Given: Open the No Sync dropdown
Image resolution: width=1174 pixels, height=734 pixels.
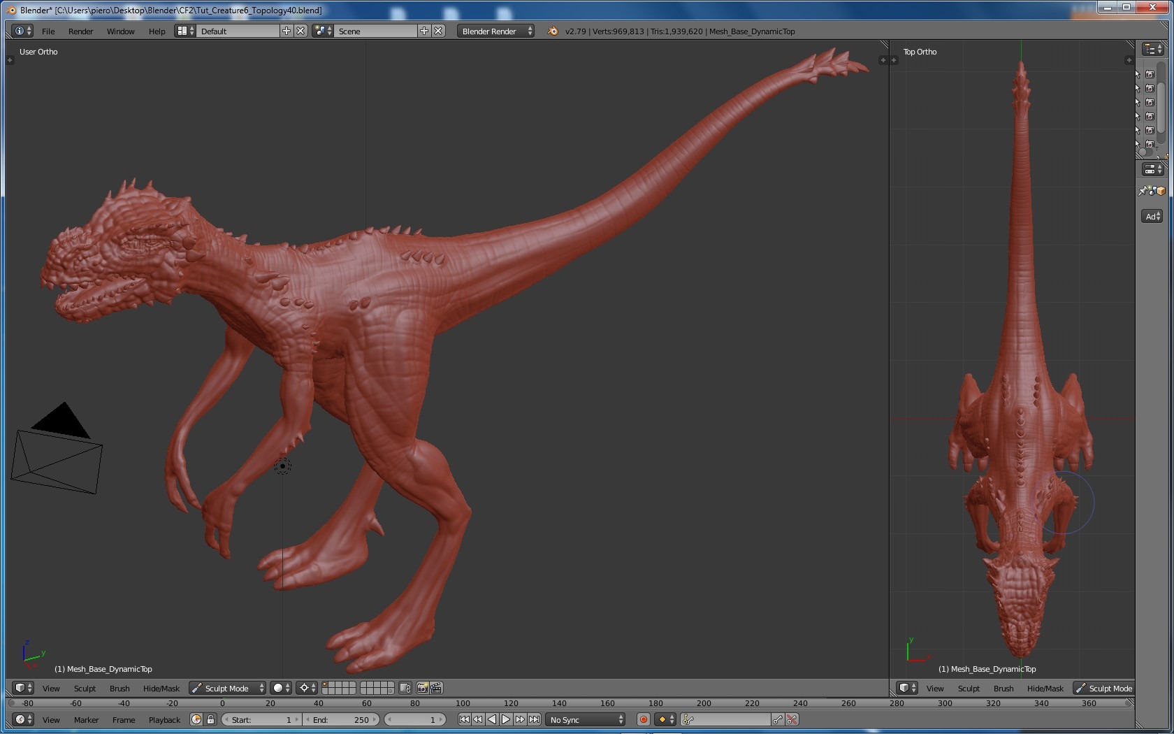Looking at the screenshot, I should (x=586, y=719).
